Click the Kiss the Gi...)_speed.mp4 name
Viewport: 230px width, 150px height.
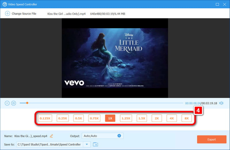(31, 136)
